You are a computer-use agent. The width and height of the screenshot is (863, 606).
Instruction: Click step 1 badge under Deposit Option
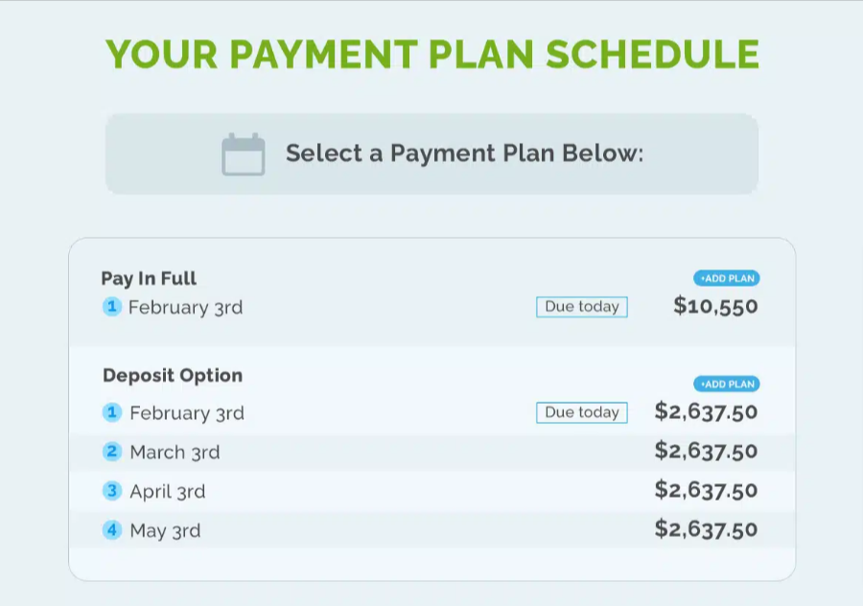click(112, 412)
